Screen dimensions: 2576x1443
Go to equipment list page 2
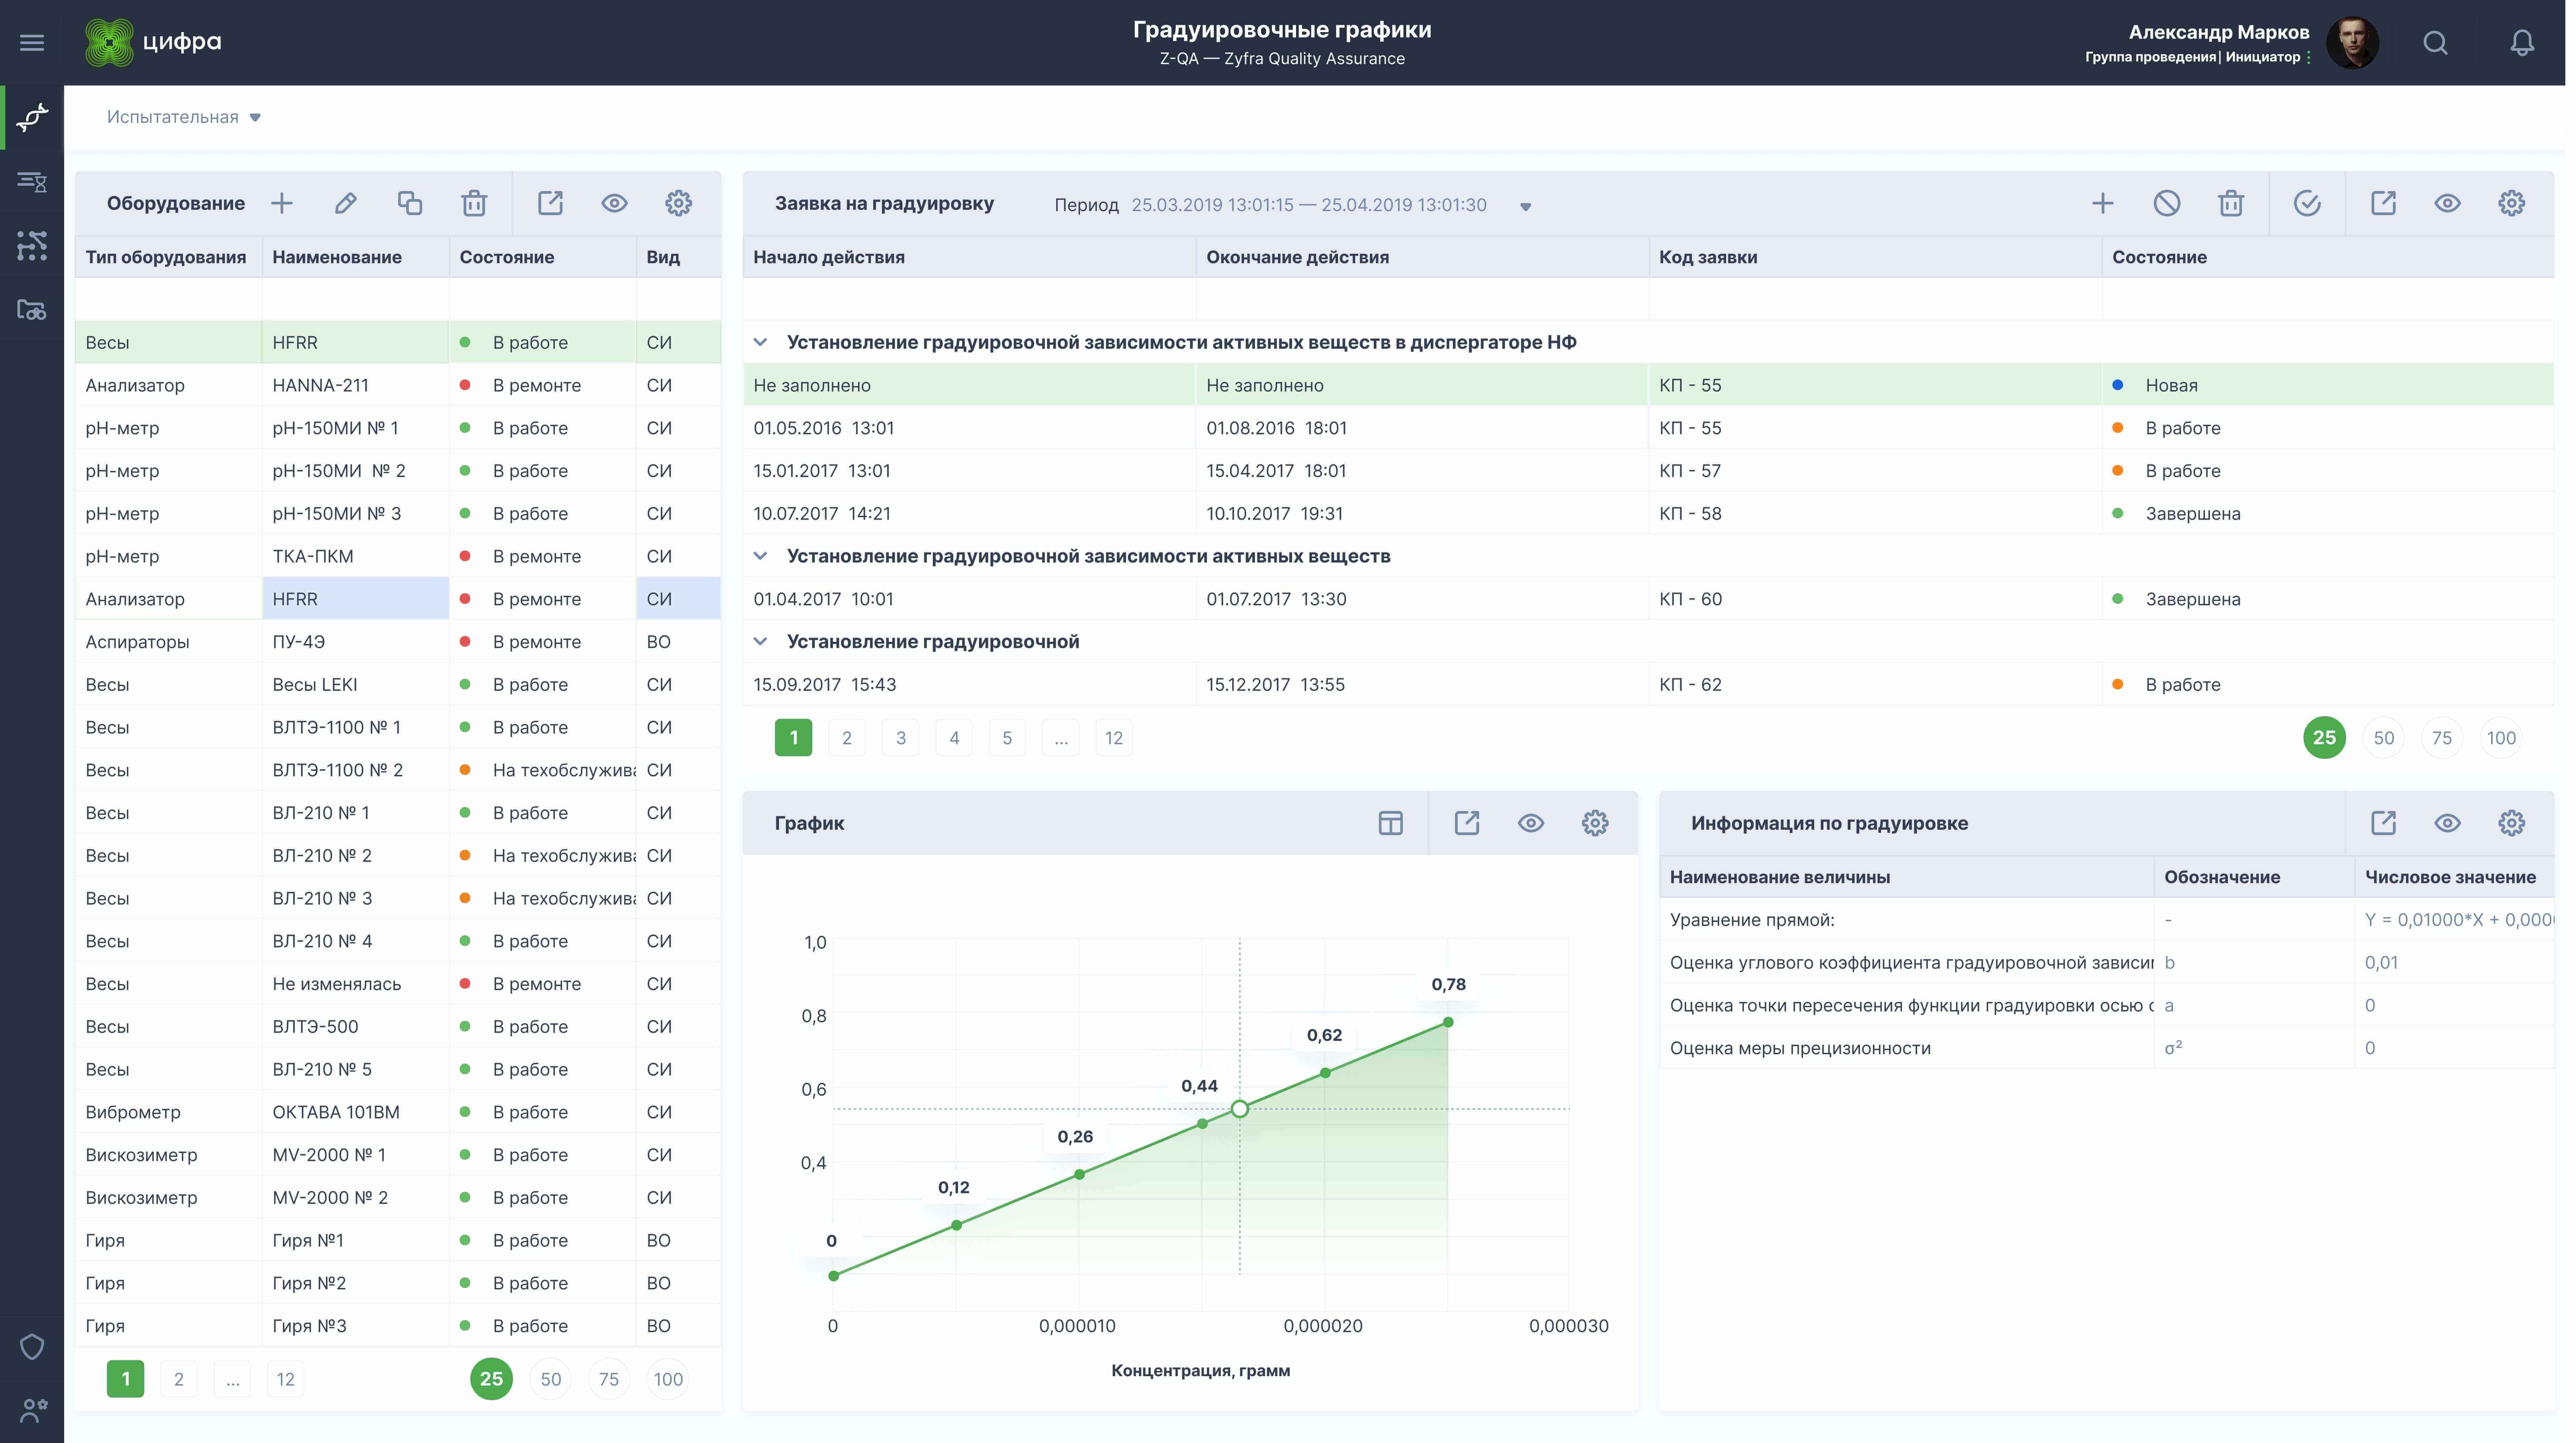179,1379
